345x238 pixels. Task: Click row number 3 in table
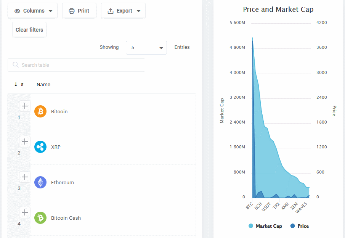tap(19, 188)
